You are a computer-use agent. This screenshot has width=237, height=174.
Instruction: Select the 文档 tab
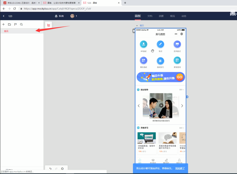point(150,16)
